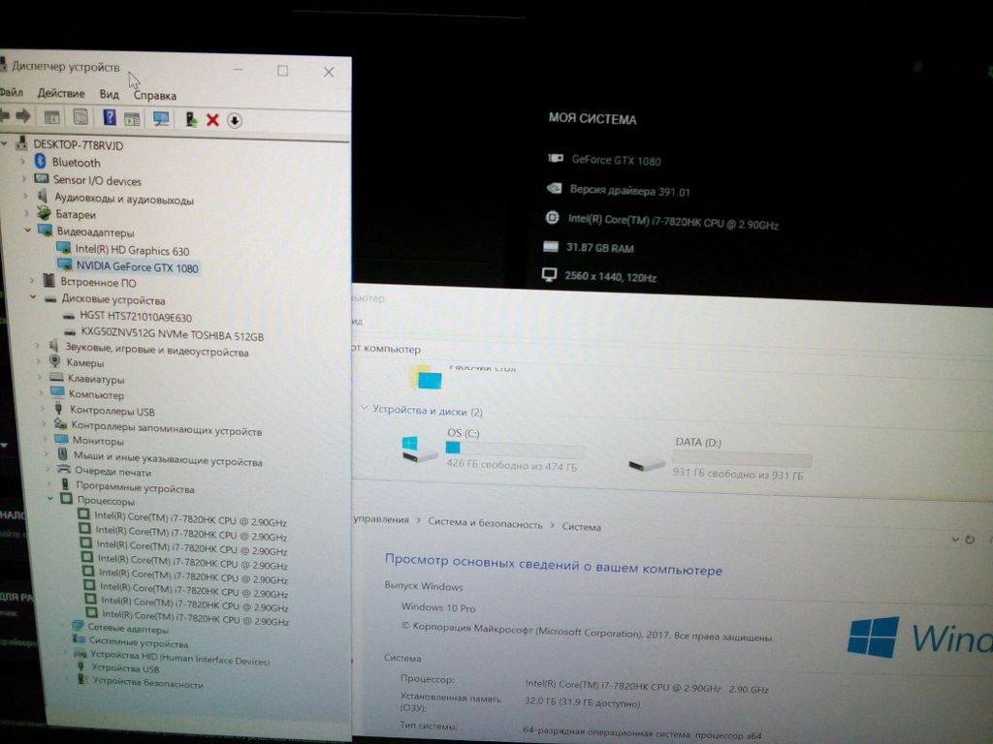This screenshot has width=993, height=744.
Task: Select the KXG50ZNV512G NVMe TOSHIBA disk
Action: [172, 335]
